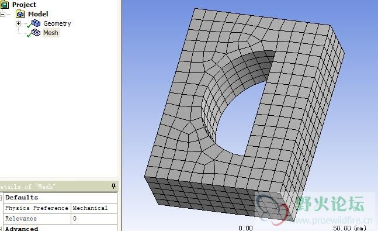Collapse the Model tree node

click(2, 14)
